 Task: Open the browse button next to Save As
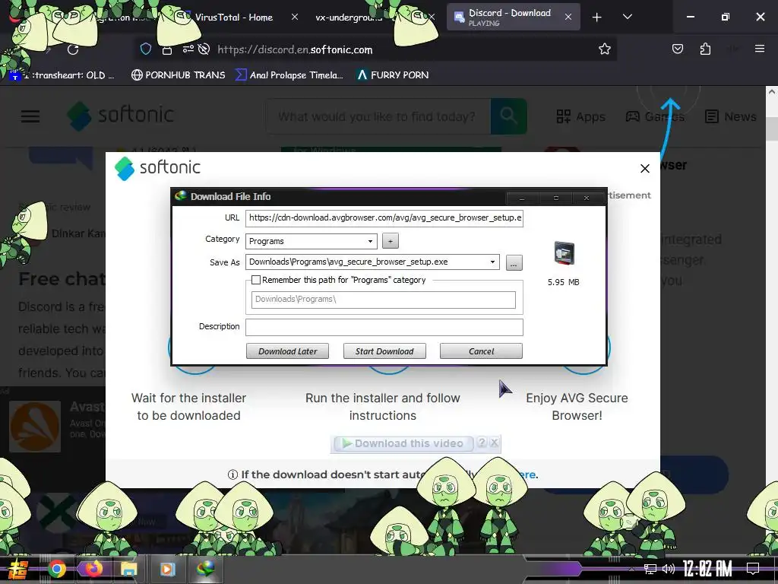[x=514, y=262]
